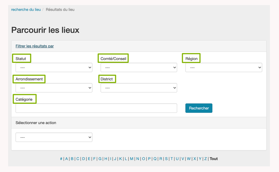Browse places starting with letter P

coord(149,159)
